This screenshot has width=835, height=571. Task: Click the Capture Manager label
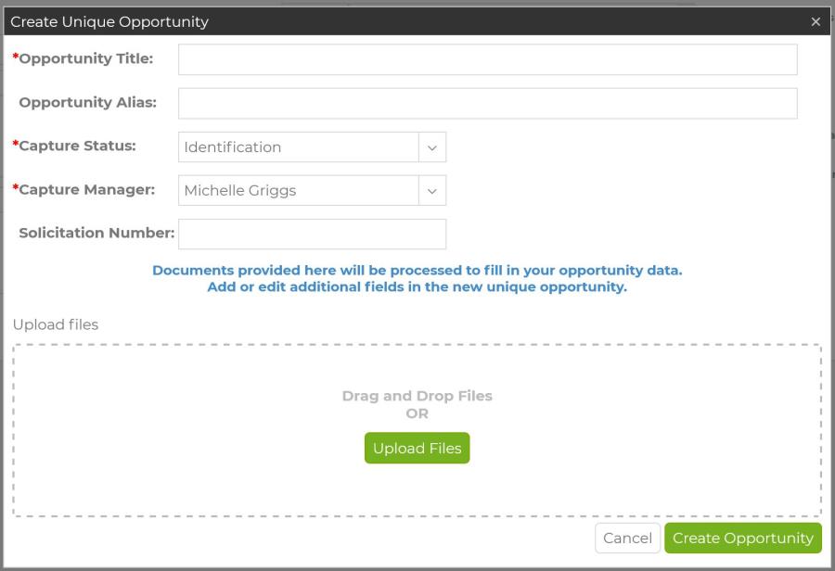pyautogui.click(x=83, y=189)
